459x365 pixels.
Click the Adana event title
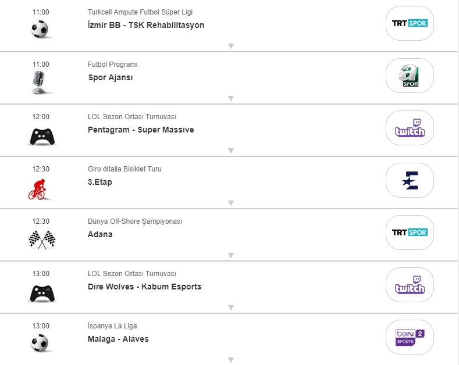100,234
